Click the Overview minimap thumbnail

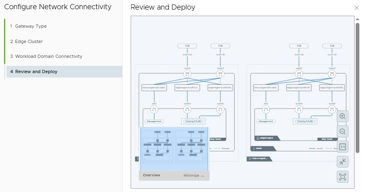pos(174,149)
